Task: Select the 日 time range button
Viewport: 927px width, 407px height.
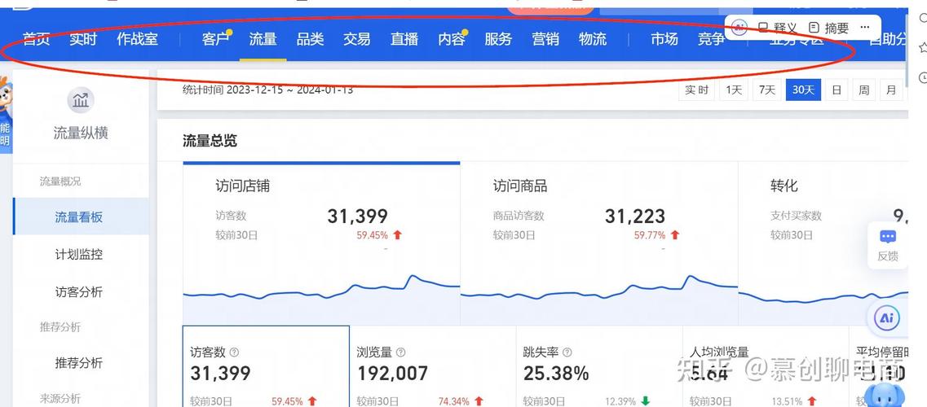Action: 837,90
